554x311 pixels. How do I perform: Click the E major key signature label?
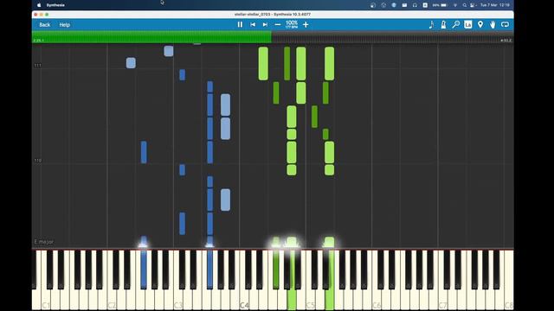tap(44, 242)
